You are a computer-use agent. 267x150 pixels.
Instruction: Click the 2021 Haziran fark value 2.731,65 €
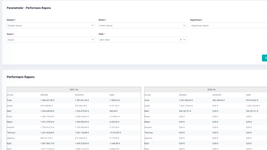coord(114,127)
